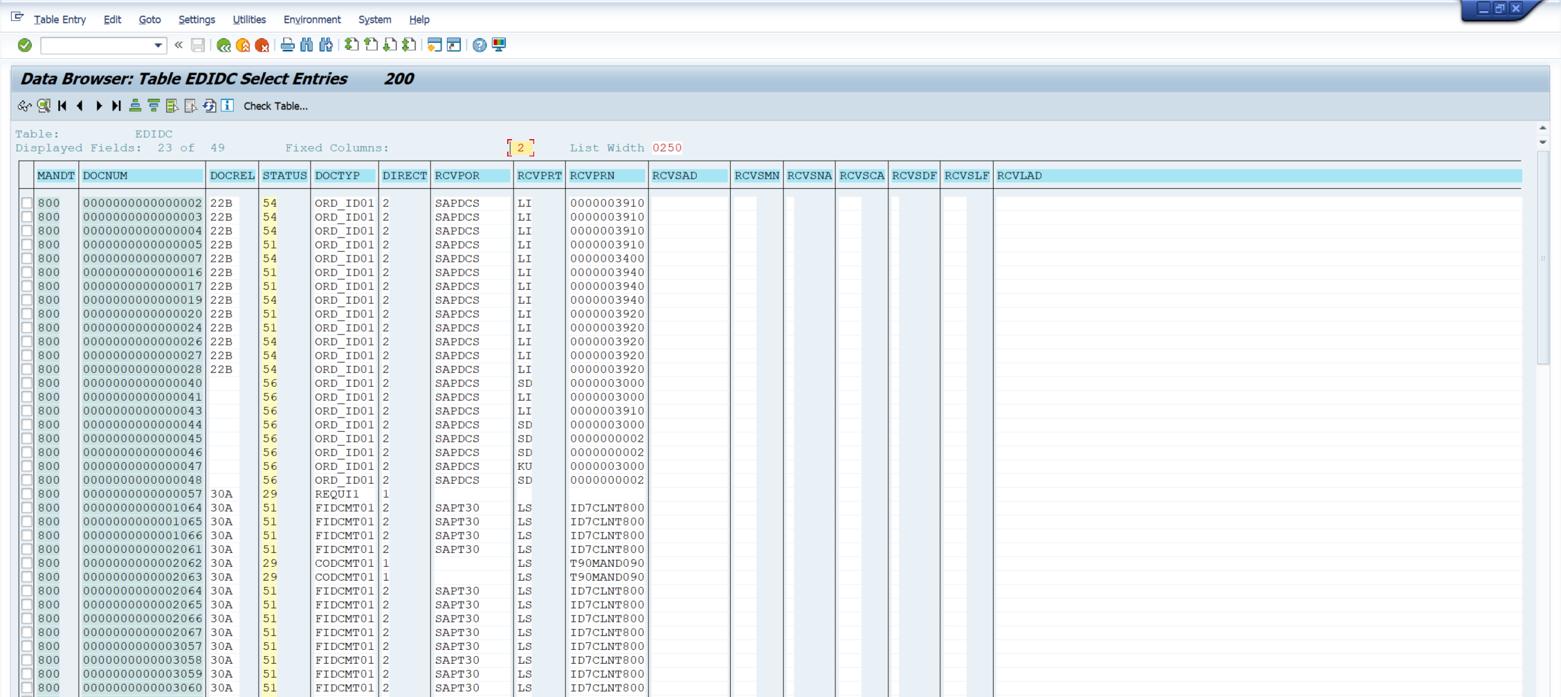Click the Fixed Columns input field

click(520, 148)
